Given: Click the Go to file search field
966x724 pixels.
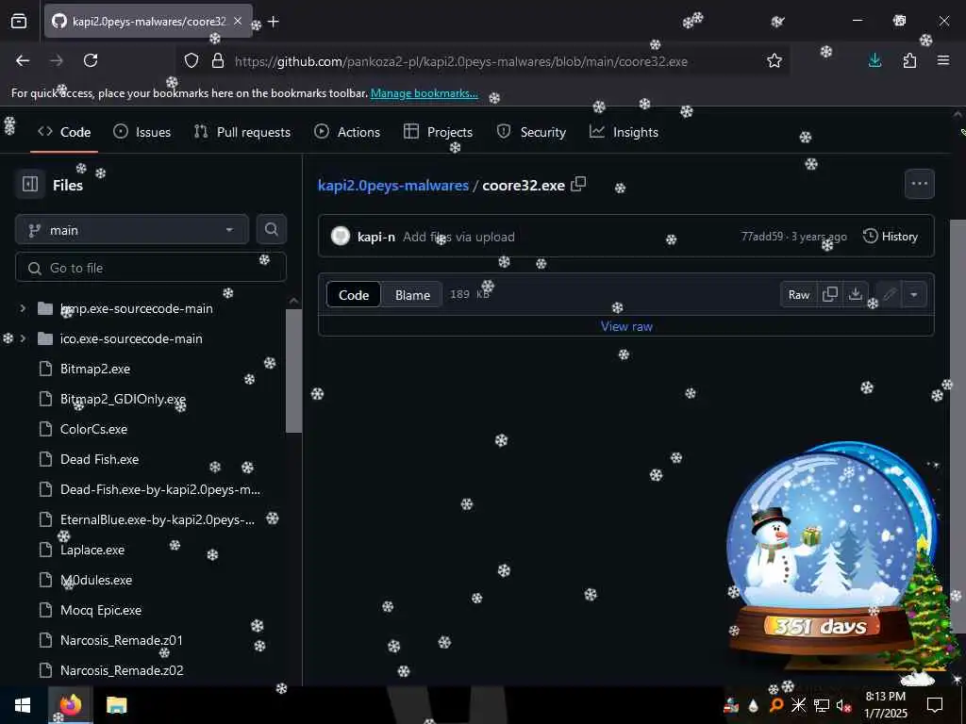Looking at the screenshot, I should (151, 267).
